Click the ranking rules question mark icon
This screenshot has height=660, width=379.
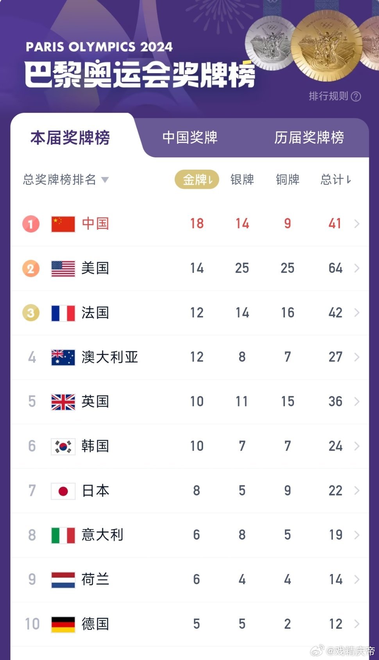(x=356, y=97)
